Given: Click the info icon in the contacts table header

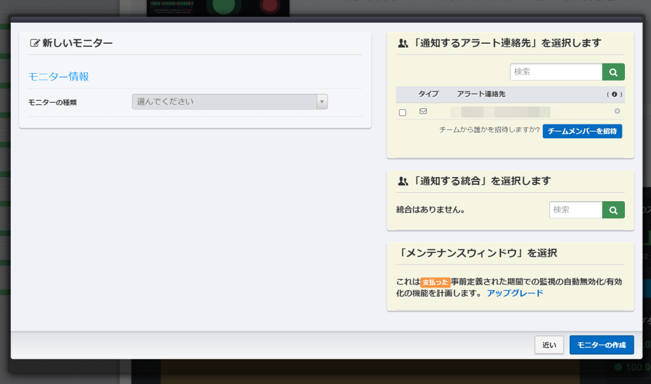Looking at the screenshot, I should 614,94.
